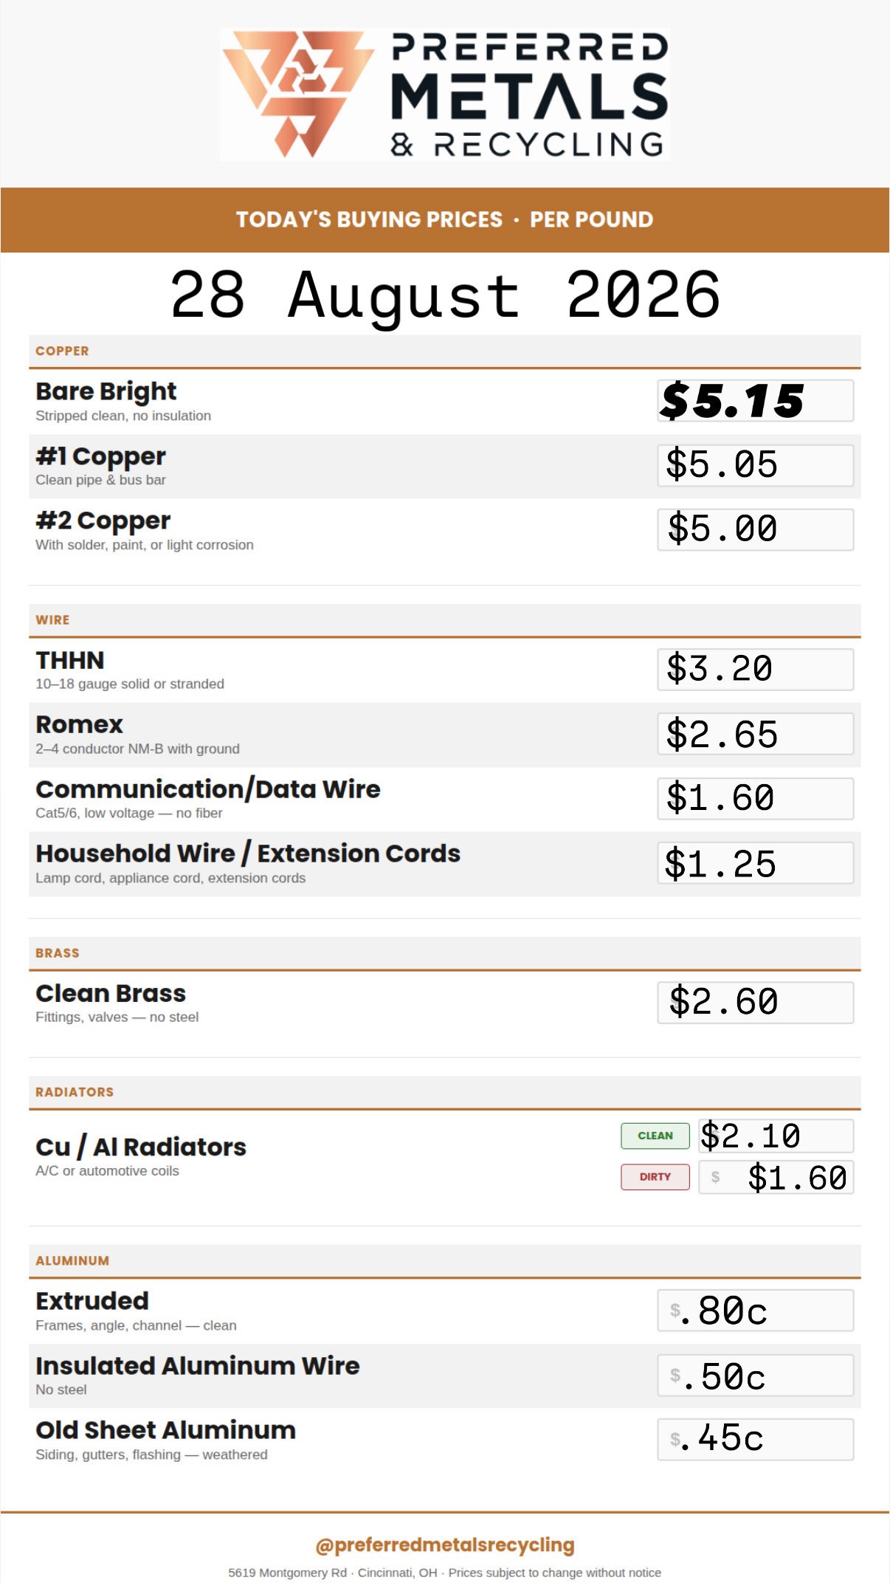Edit the Romex price input
This screenshot has height=1583, width=890.
coord(756,734)
